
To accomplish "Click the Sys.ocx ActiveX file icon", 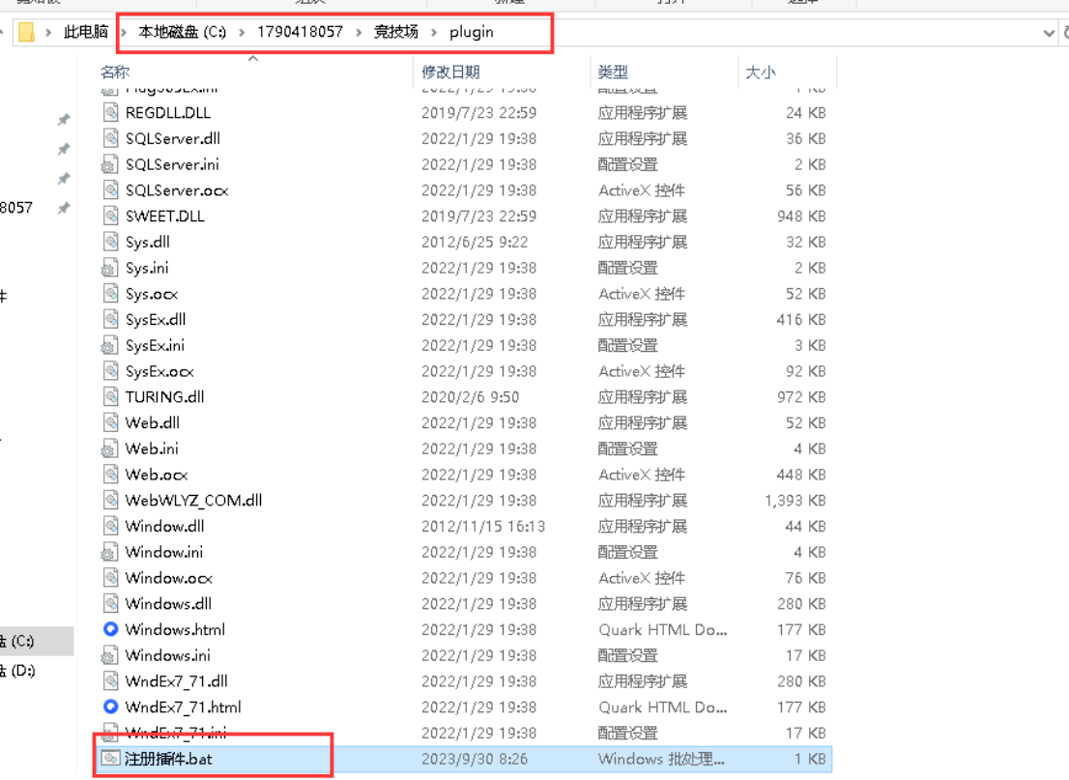I will [x=111, y=294].
